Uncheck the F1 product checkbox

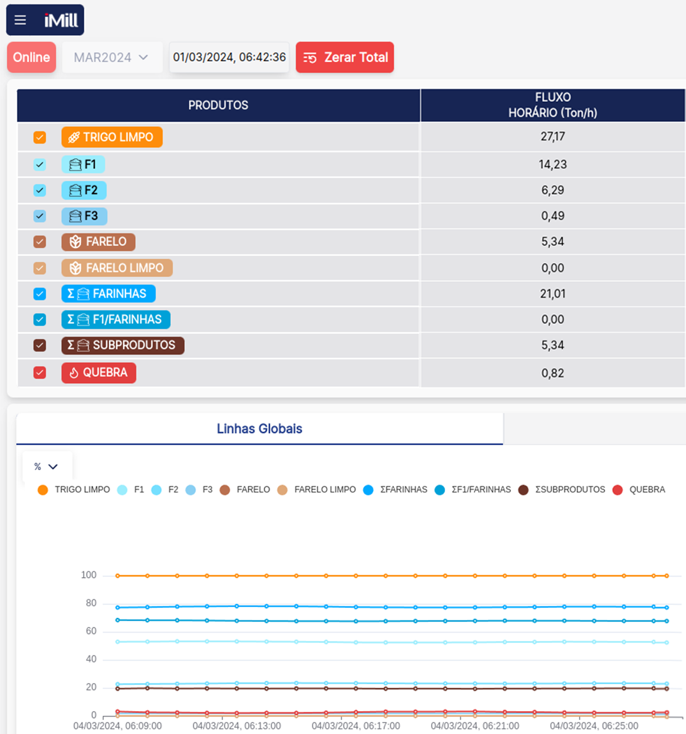click(x=40, y=165)
